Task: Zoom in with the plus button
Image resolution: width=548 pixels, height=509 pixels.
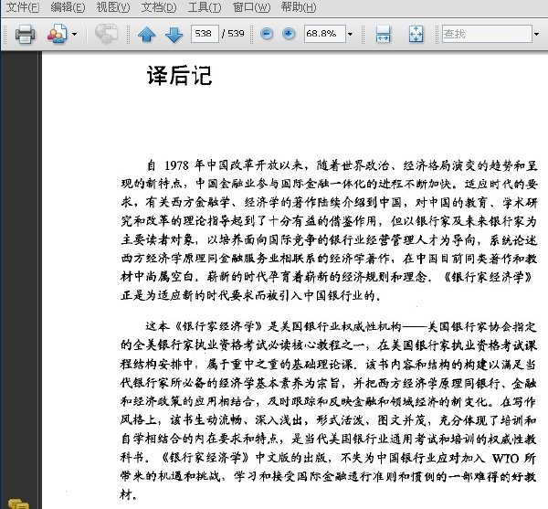Action: 289,34
